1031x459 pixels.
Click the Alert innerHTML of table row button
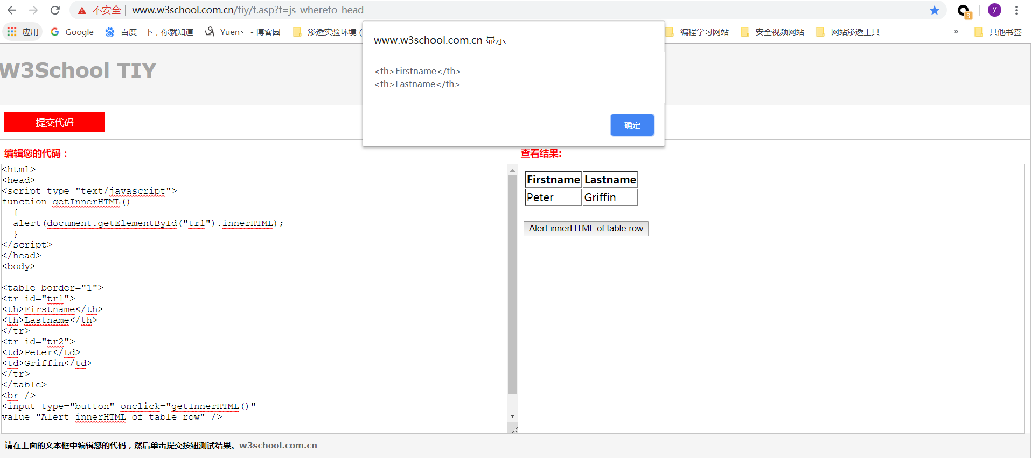pos(586,229)
